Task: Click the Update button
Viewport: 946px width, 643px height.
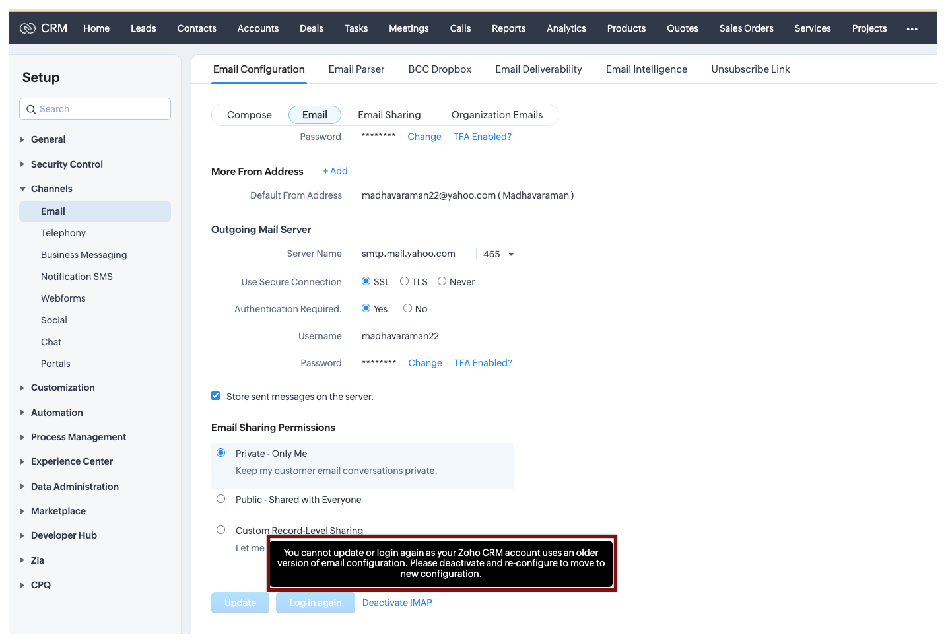Action: click(240, 603)
